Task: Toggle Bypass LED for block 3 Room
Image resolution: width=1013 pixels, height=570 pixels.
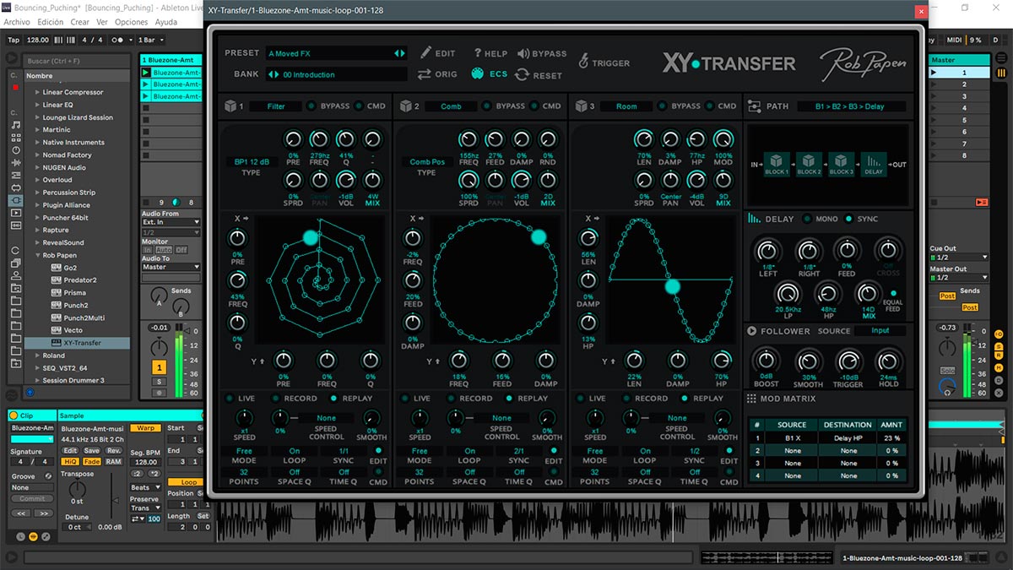Action: point(662,106)
